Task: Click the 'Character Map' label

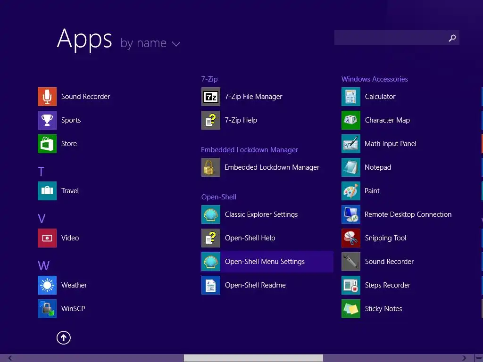Action: click(387, 120)
